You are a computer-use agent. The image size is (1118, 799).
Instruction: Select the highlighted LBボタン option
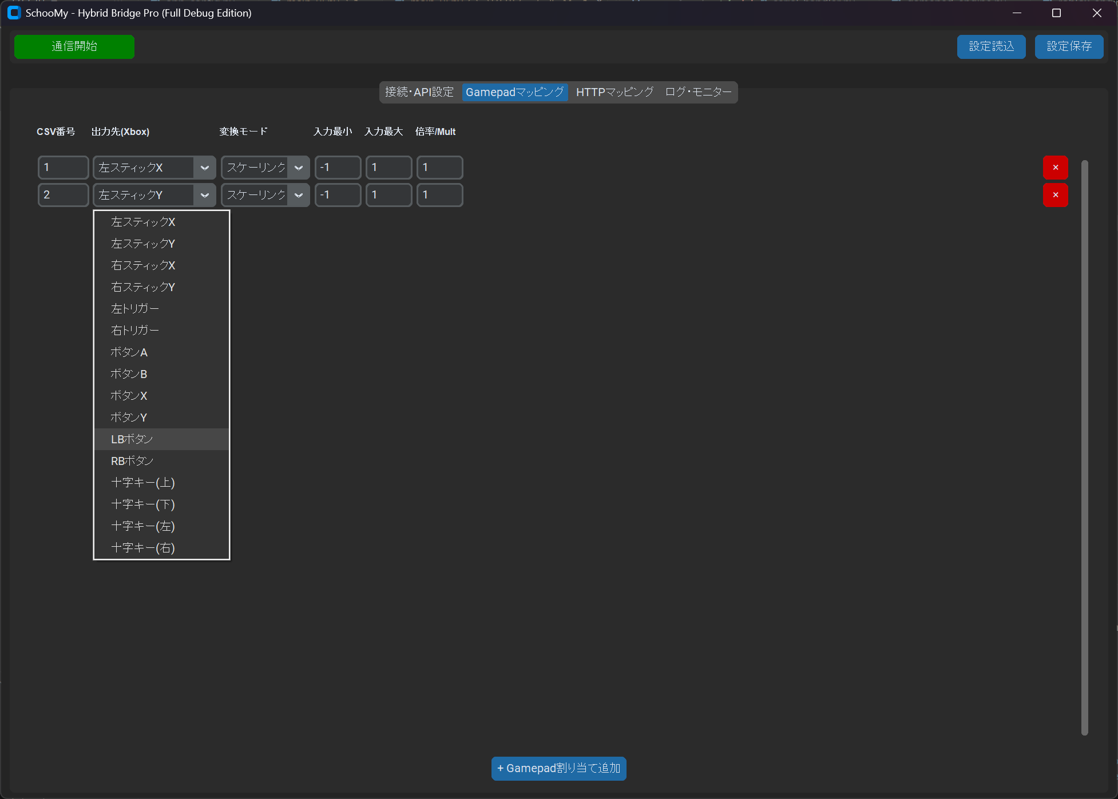(x=161, y=439)
